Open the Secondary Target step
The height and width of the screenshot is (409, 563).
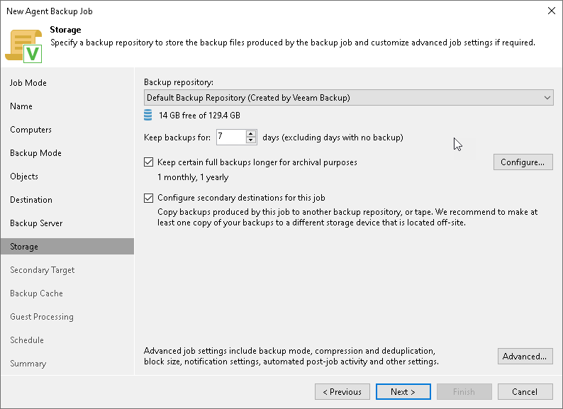pyautogui.click(x=42, y=270)
